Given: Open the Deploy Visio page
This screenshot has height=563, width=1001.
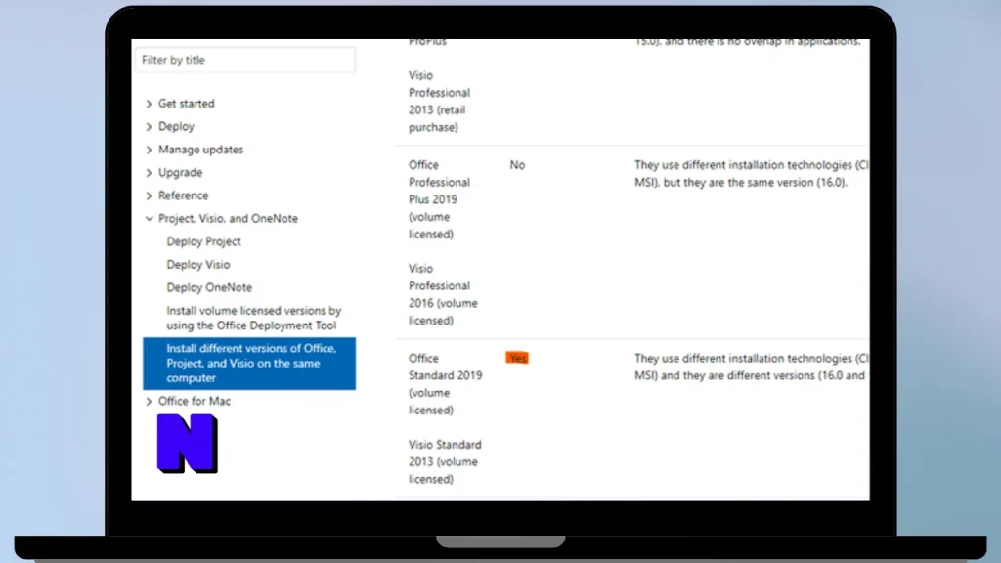Looking at the screenshot, I should pyautogui.click(x=197, y=264).
